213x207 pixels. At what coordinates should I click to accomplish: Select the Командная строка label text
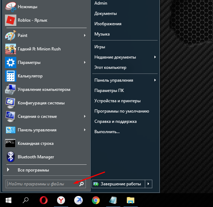click(35, 143)
